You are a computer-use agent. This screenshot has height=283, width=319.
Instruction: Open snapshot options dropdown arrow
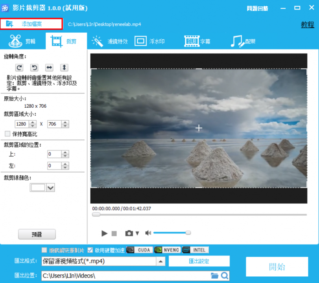(137, 233)
